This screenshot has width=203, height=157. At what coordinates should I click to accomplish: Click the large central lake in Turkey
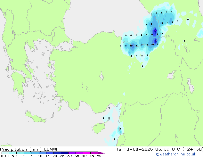(101, 76)
